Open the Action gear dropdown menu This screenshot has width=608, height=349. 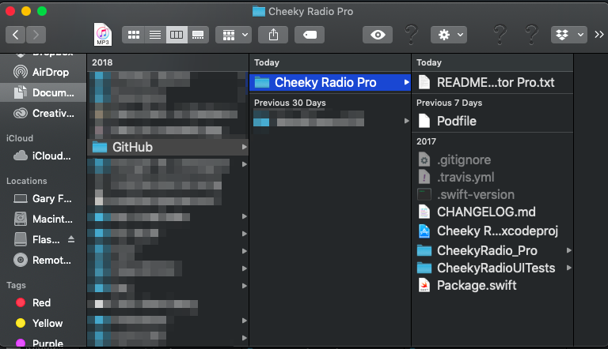(x=448, y=35)
